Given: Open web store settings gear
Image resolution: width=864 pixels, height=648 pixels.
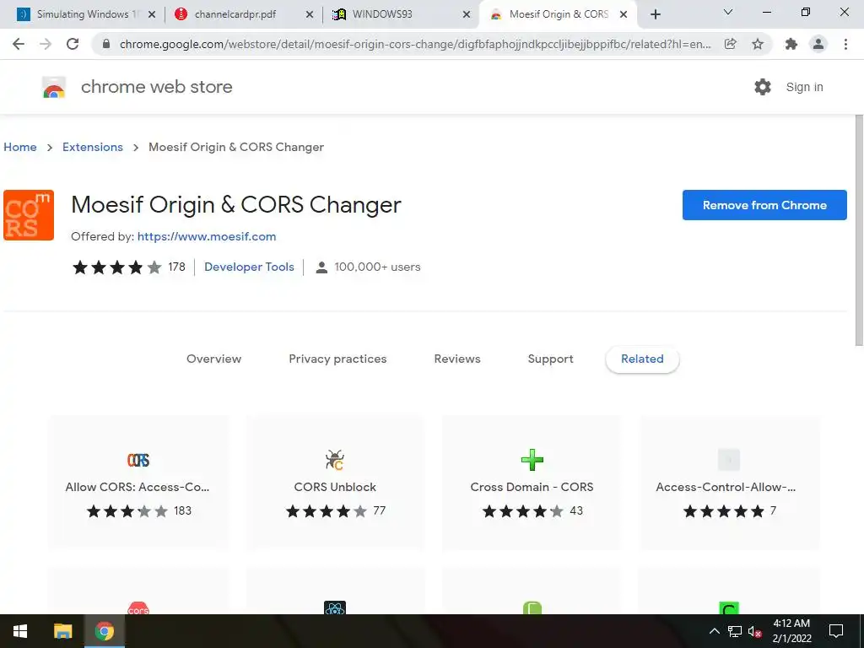Looking at the screenshot, I should 763,87.
